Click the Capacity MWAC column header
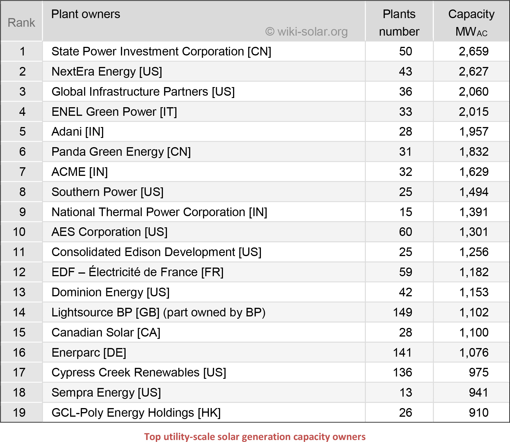Screen dimensions: 510x442 click(x=471, y=23)
